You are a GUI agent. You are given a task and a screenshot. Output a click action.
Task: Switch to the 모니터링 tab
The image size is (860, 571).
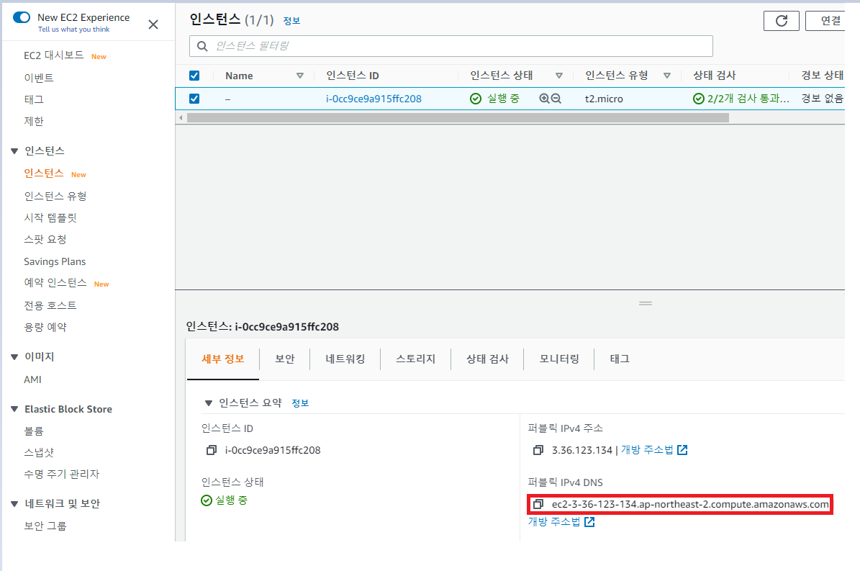pyautogui.click(x=559, y=359)
